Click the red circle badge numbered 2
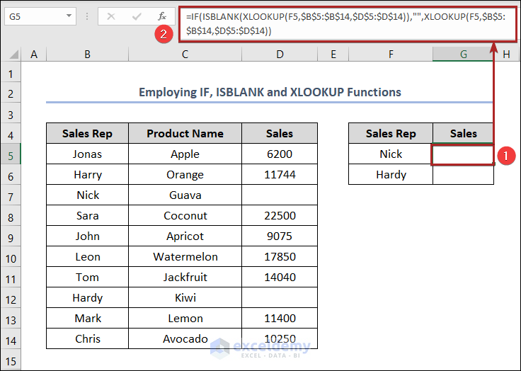 [x=164, y=34]
